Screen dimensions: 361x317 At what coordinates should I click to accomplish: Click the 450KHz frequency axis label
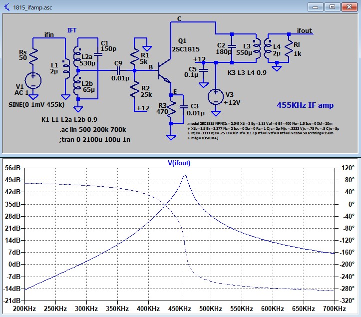(180, 309)
